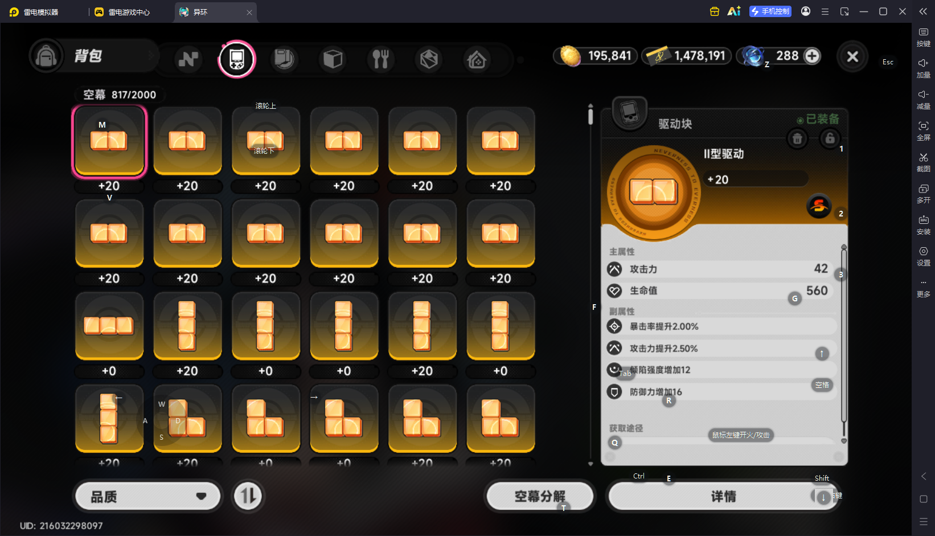Select the handheld console drive-block tab
Screen dimensions: 935x536
coord(236,59)
